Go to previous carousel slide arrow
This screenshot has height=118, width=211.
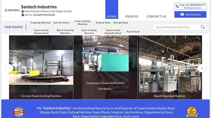[x=9, y=68]
